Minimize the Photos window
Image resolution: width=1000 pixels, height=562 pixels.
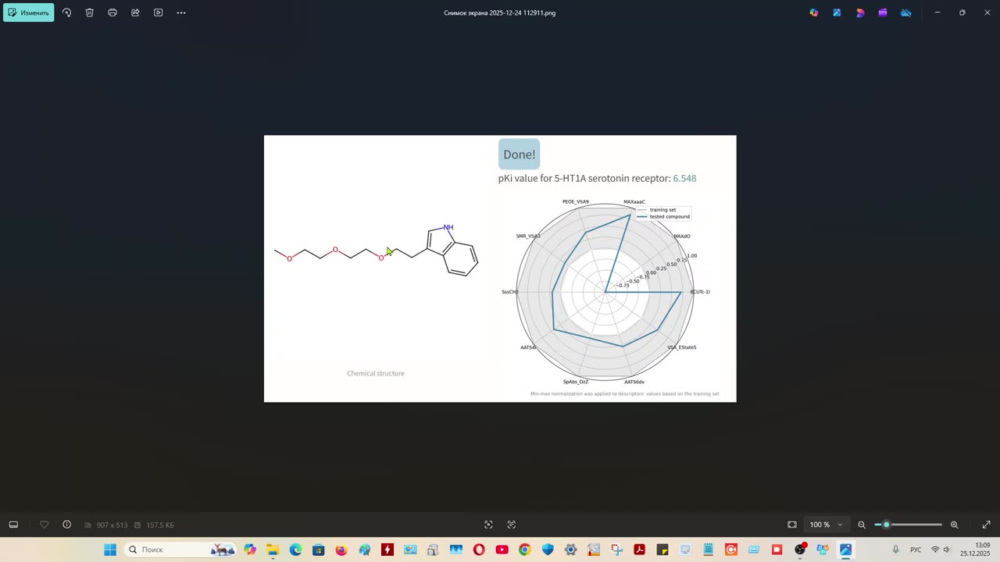point(937,12)
